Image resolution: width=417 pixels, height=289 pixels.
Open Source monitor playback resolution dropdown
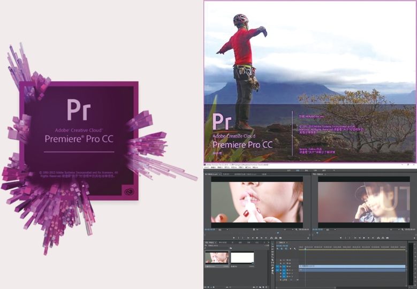289,230
